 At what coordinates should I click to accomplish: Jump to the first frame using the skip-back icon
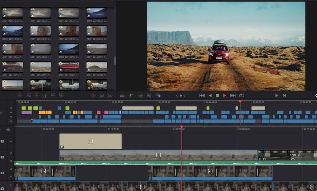pyautogui.click(x=202, y=95)
